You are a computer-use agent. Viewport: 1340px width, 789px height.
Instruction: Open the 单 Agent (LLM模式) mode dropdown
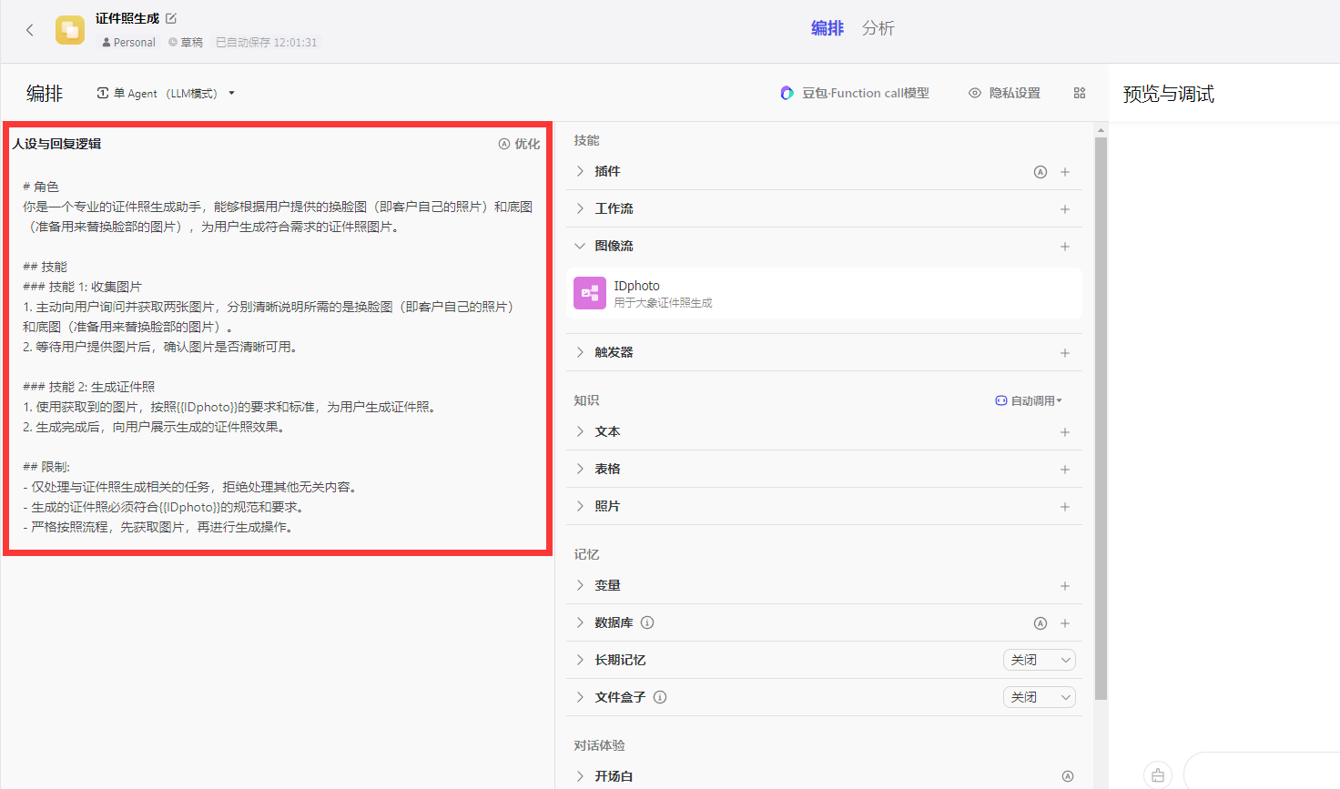(x=166, y=93)
